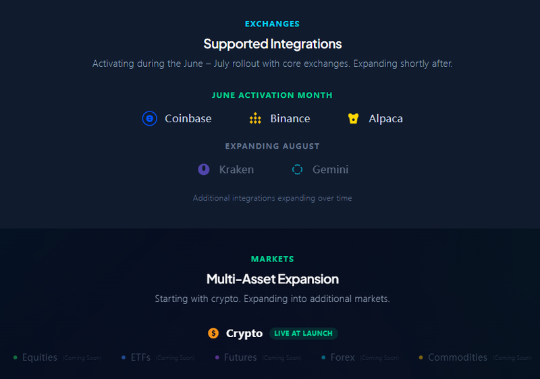The image size is (540, 379).
Task: Click the purple Kraken logo icon
Action: click(204, 170)
